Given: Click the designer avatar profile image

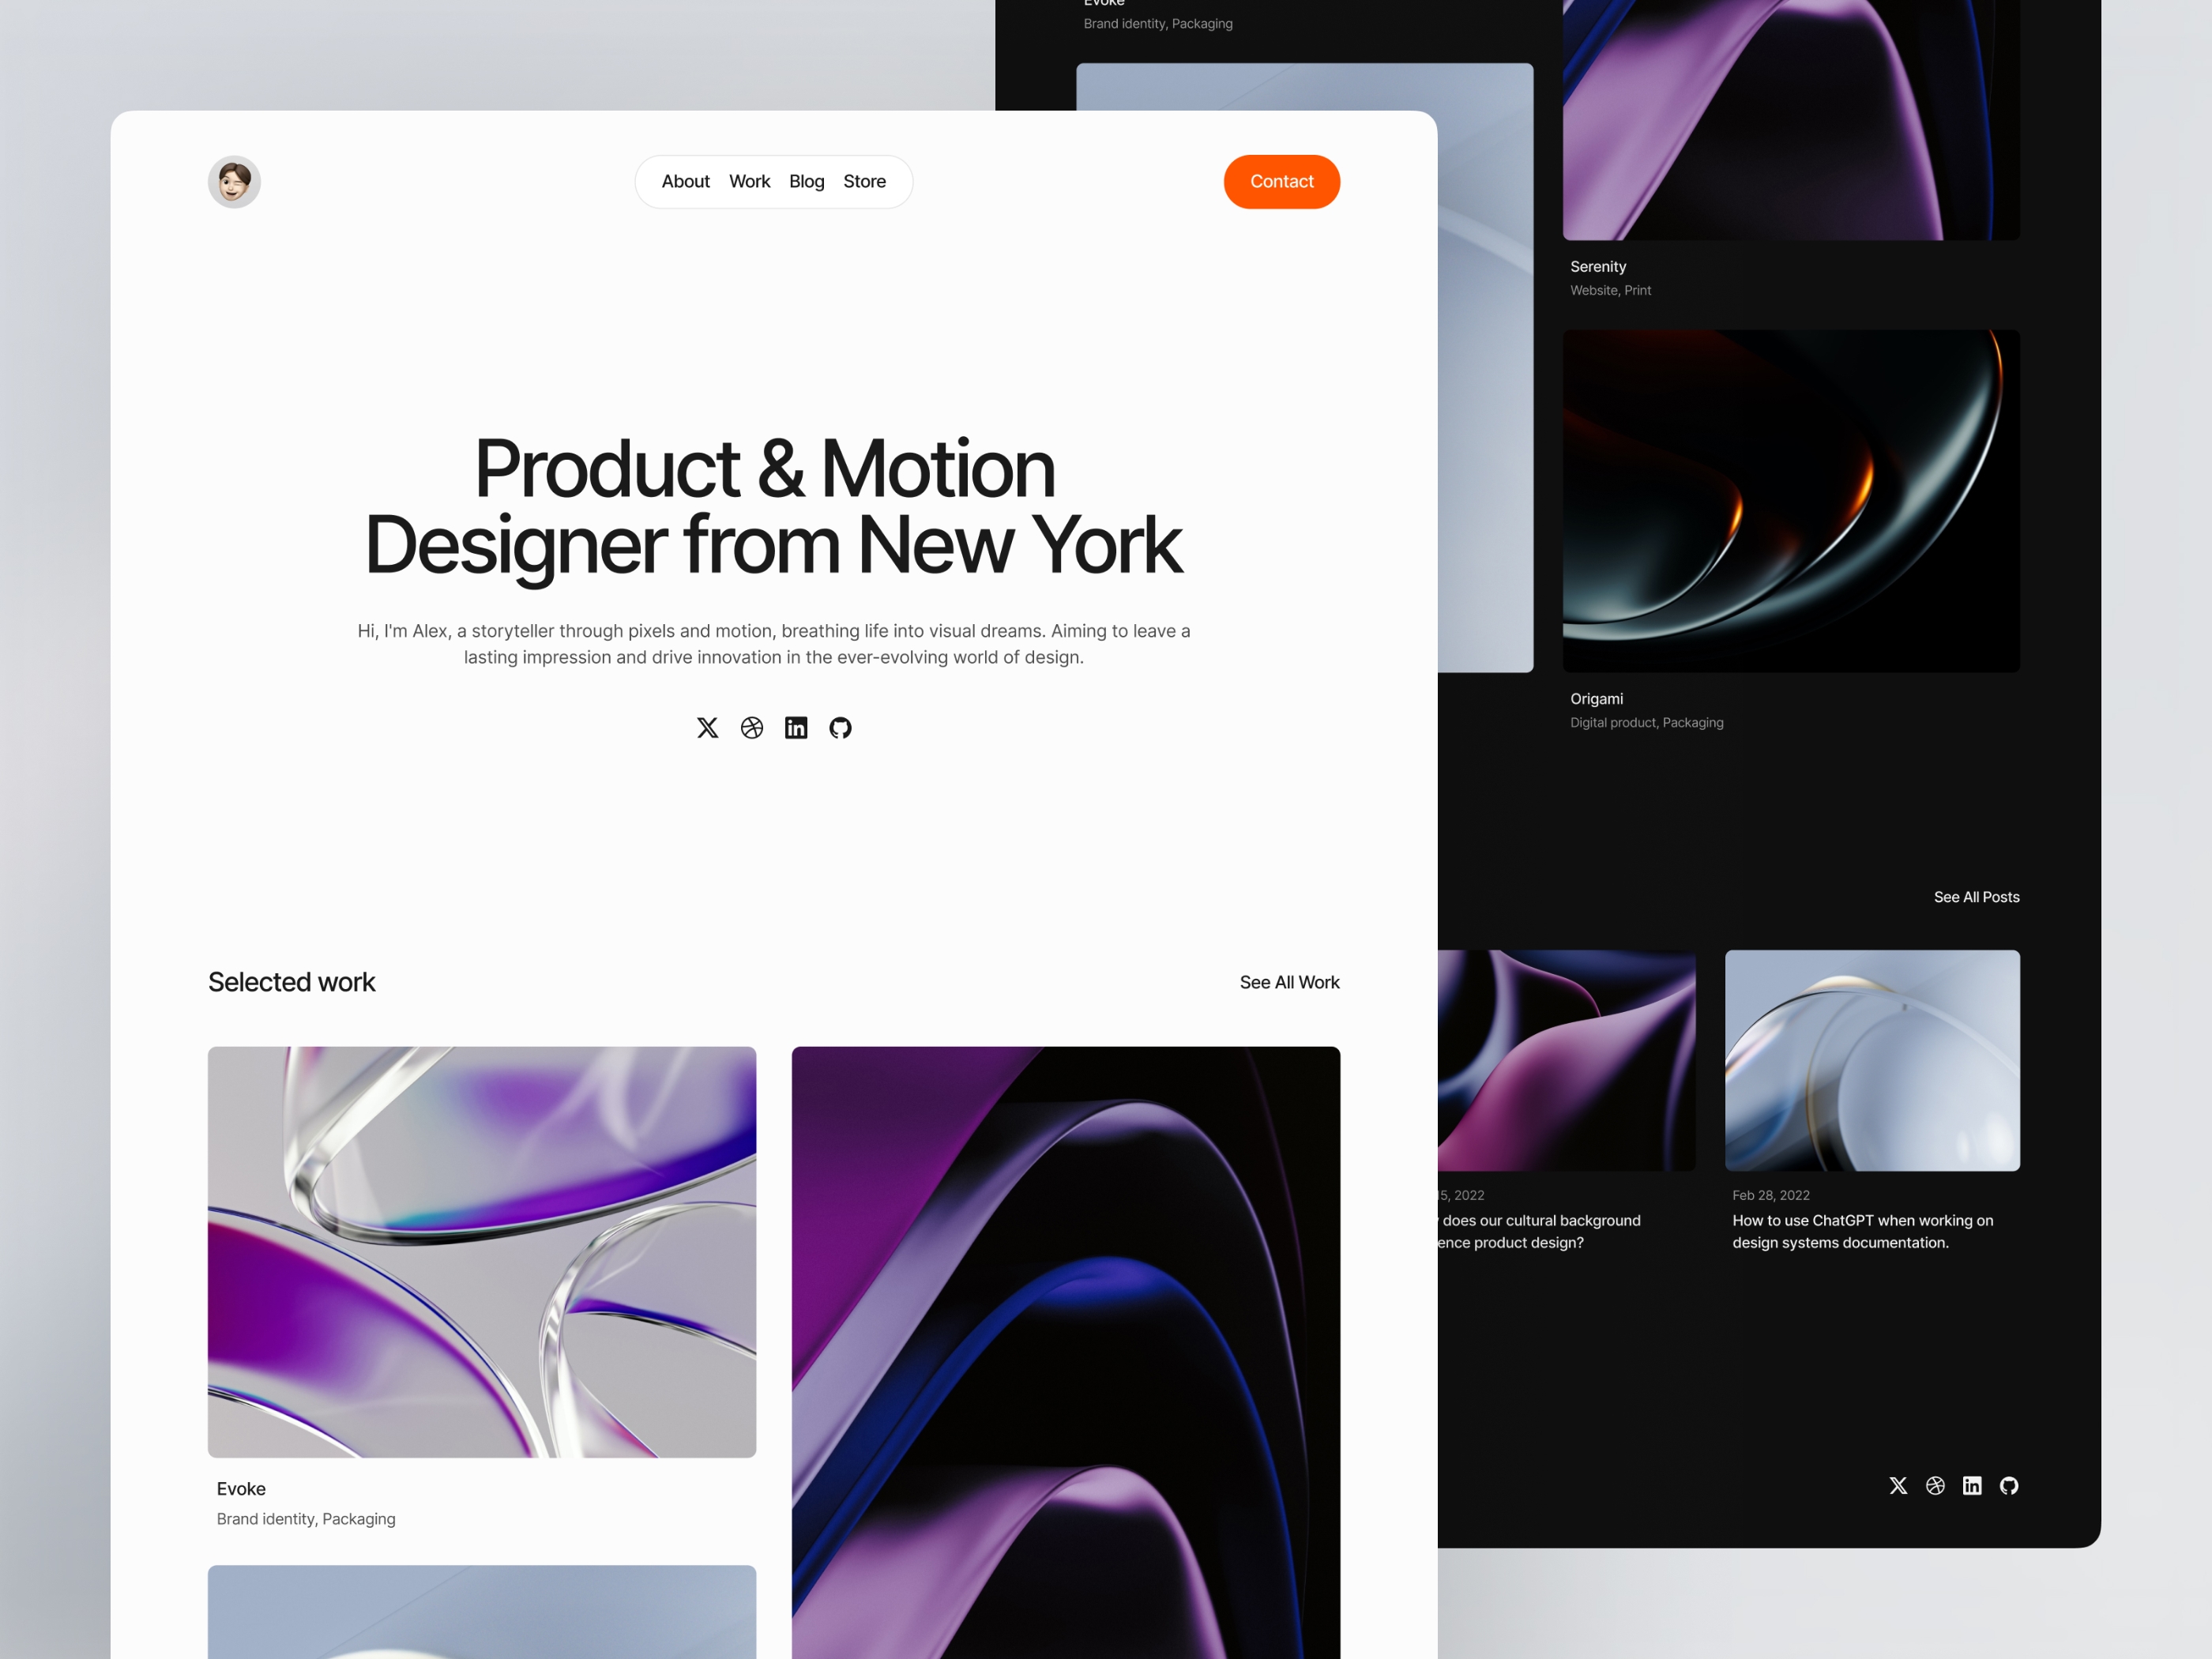Looking at the screenshot, I should click(x=235, y=179).
